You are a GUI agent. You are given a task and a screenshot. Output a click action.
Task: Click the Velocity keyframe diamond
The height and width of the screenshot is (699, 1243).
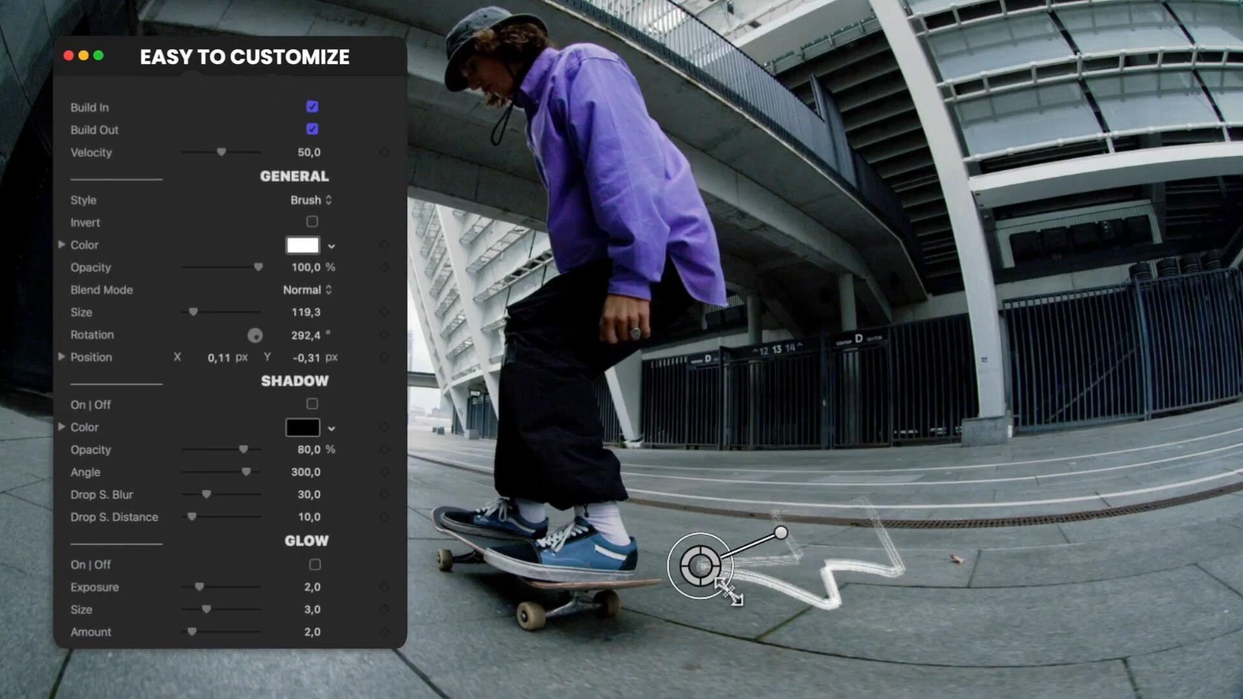click(x=385, y=153)
